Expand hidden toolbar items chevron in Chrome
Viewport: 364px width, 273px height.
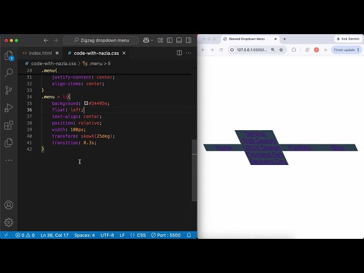pos(325,50)
